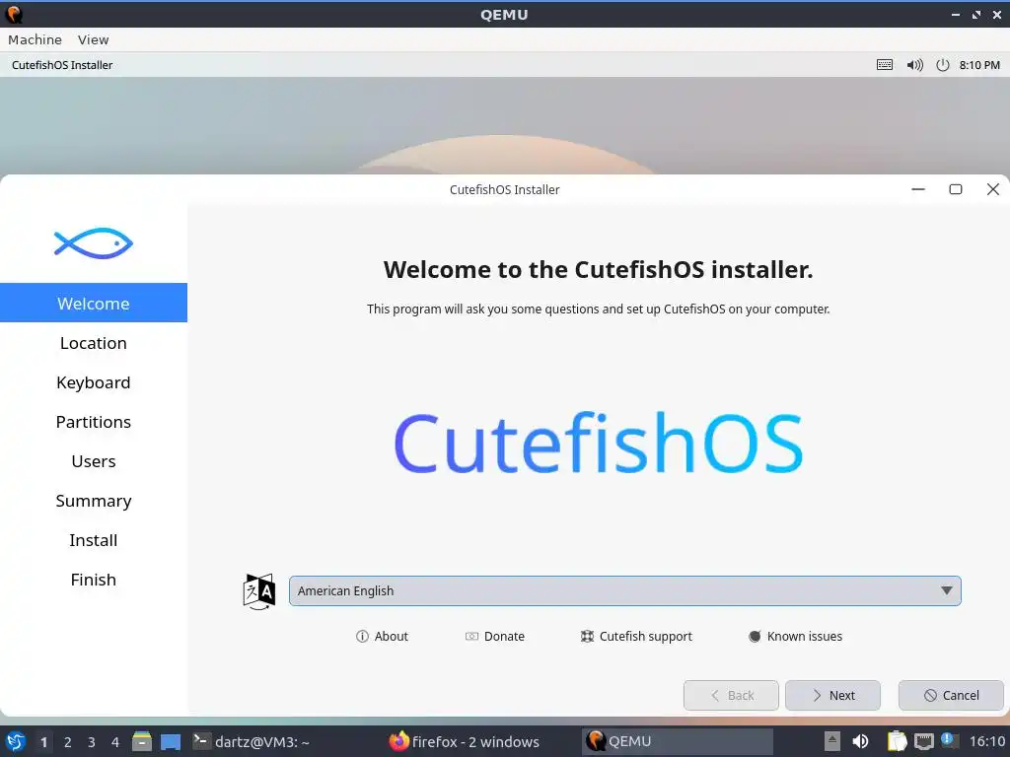Click the network tray icon

click(923, 741)
